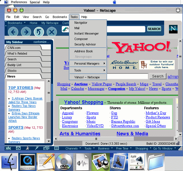Click the toolbar-toggle button in title bar
This screenshot has width=183, height=171.
(178, 10)
